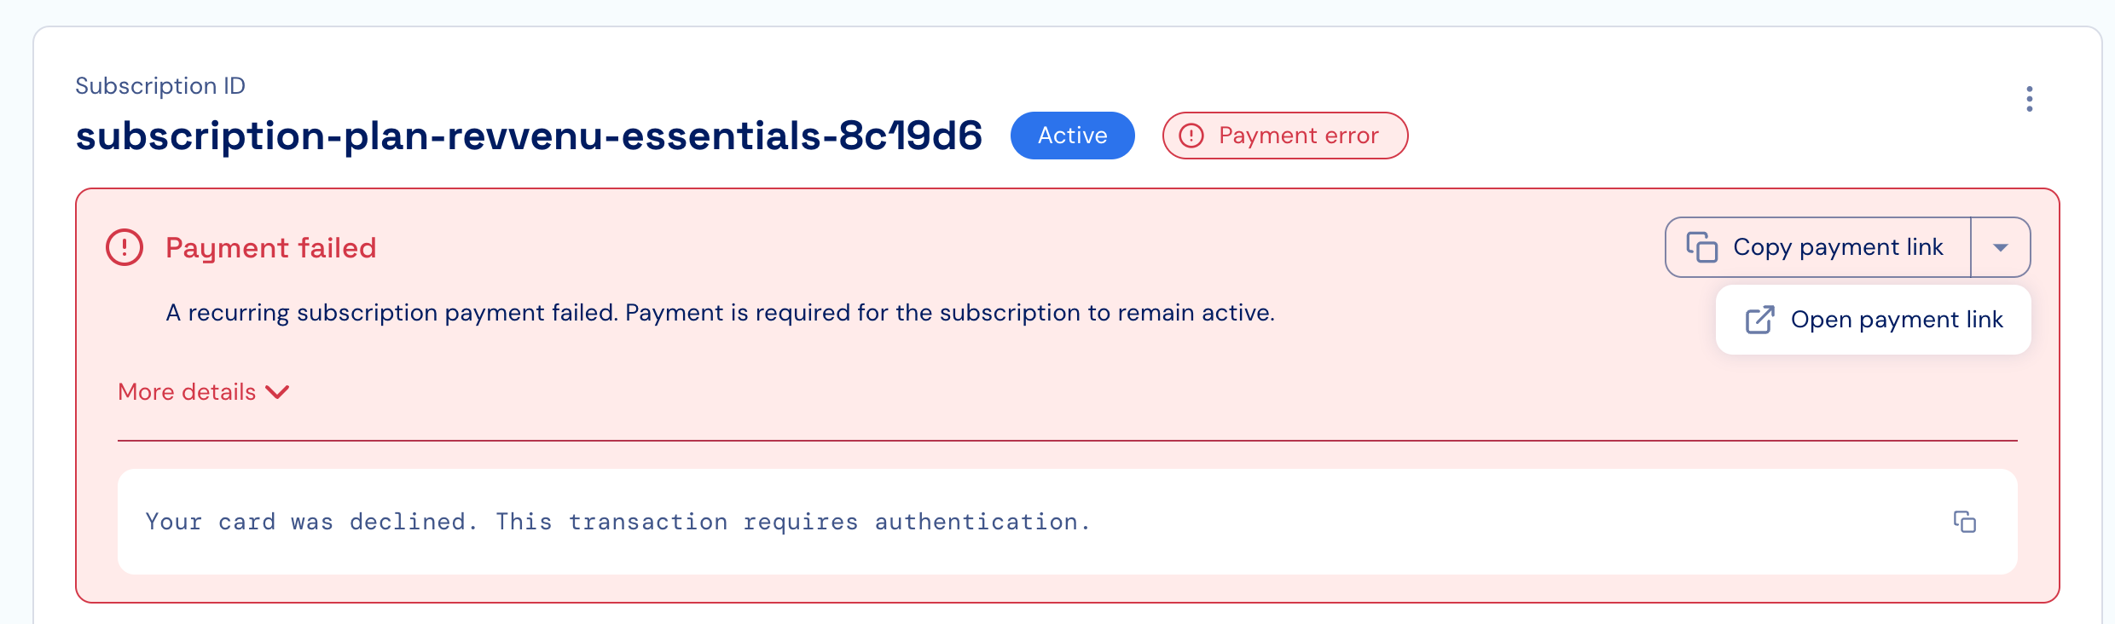Viewport: 2115px width, 624px height.
Task: Click the external-link icon in Open payment link
Action: pyautogui.click(x=1759, y=320)
